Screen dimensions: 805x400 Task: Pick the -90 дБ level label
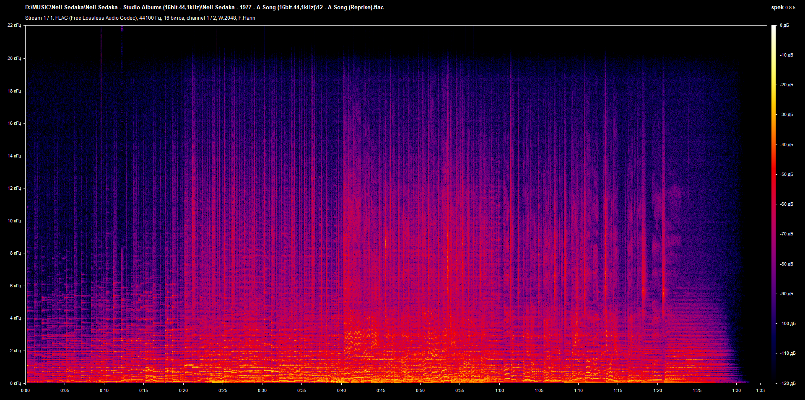point(786,294)
